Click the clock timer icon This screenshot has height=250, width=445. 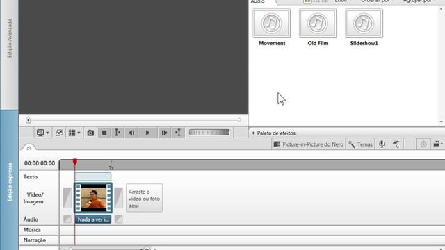click(423, 144)
